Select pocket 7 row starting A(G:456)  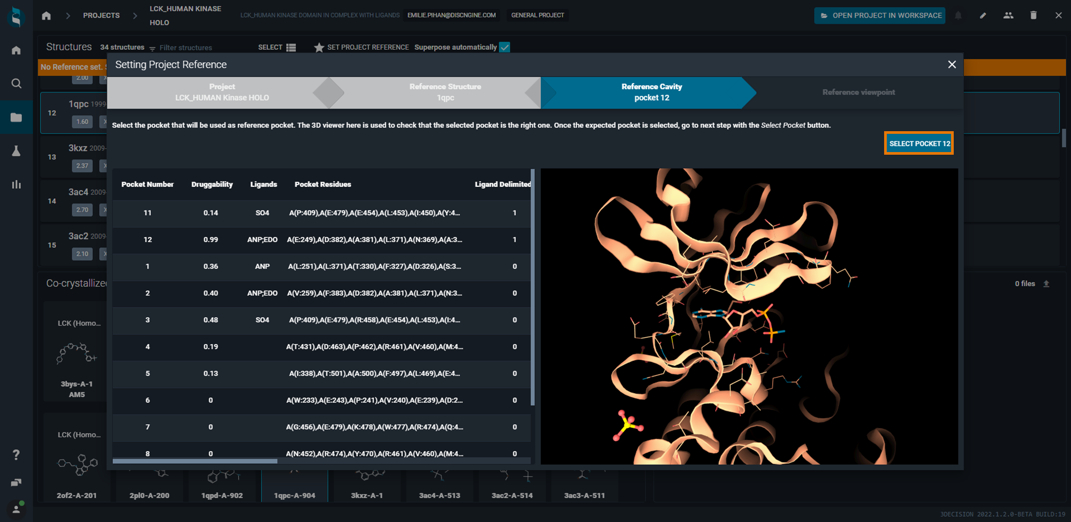[x=321, y=427]
